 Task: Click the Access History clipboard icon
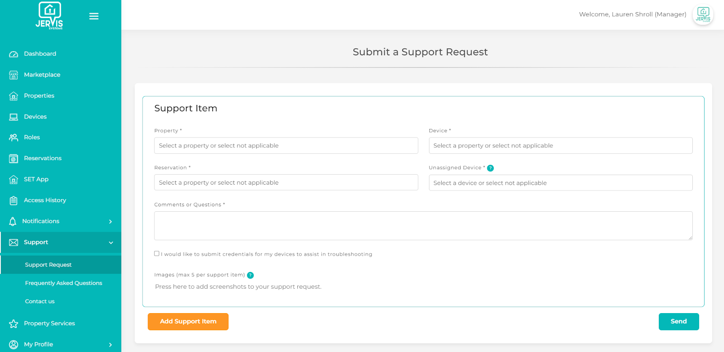(x=14, y=200)
